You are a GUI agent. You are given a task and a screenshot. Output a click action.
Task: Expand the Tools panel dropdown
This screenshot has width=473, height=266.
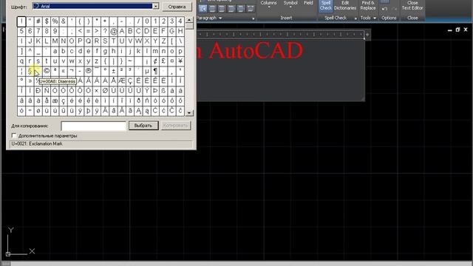click(375, 18)
